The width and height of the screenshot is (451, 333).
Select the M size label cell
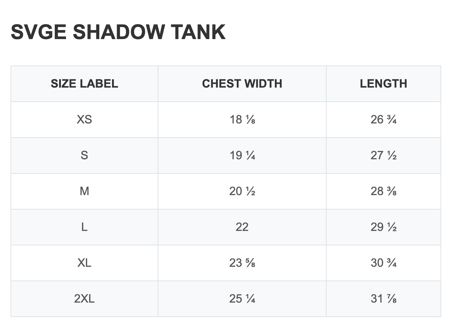[x=84, y=191]
